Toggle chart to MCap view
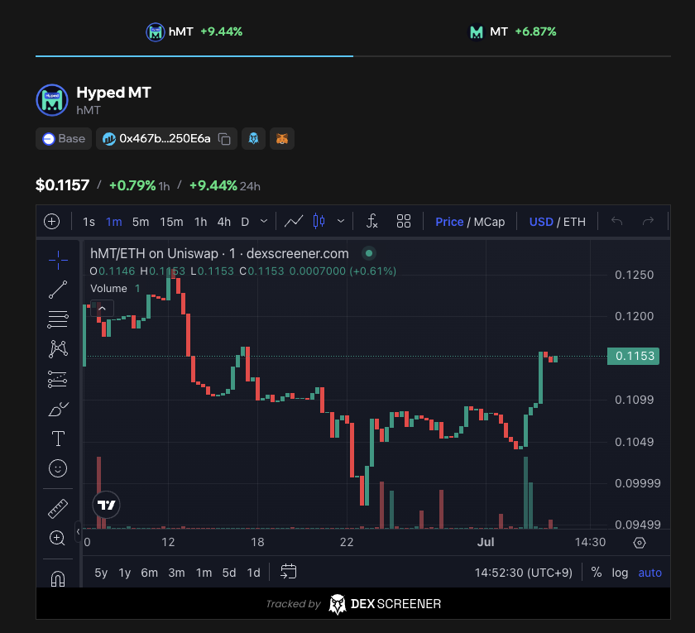 coord(489,222)
